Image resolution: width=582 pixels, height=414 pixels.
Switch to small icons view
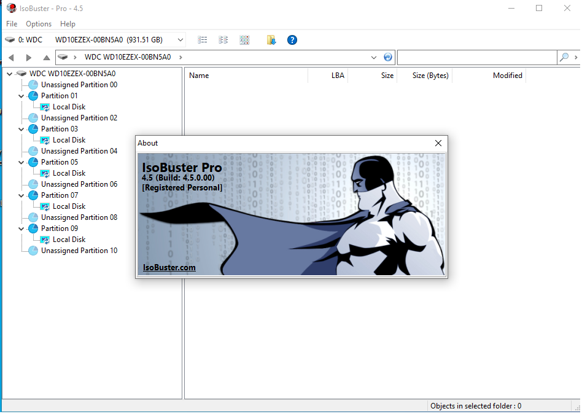coord(223,40)
